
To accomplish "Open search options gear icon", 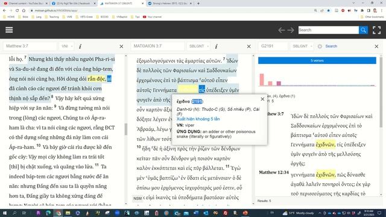I will click(320, 46).
